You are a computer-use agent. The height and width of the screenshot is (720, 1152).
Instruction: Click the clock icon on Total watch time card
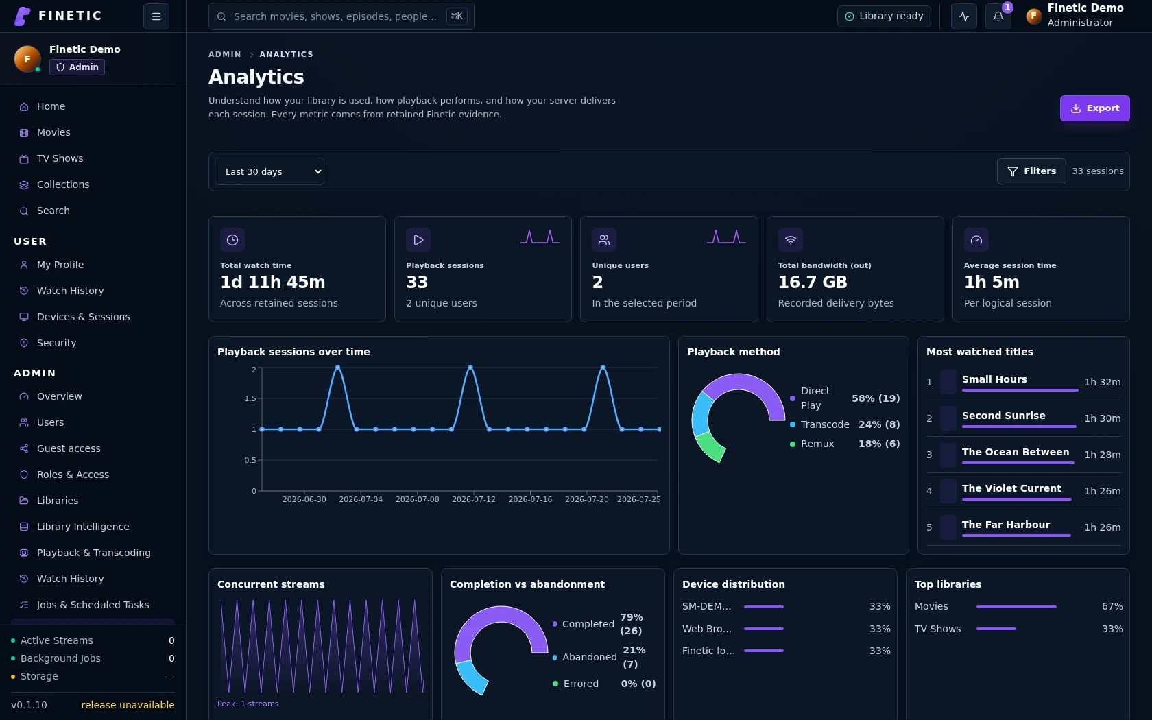(232, 240)
